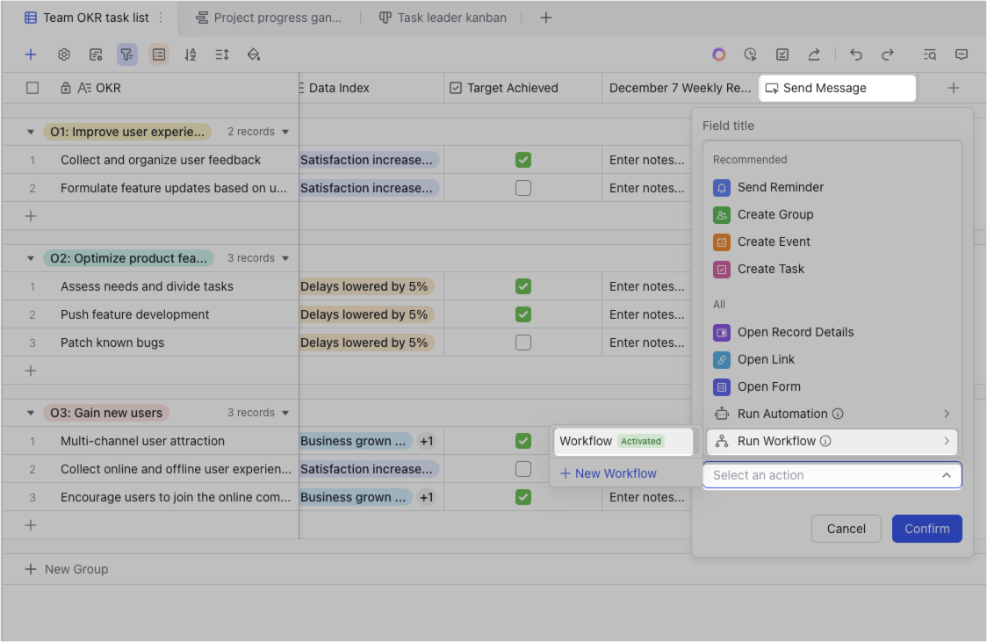The height and width of the screenshot is (642, 987).
Task: Uncheck Target Achieved for Push feature development
Action: tap(523, 314)
